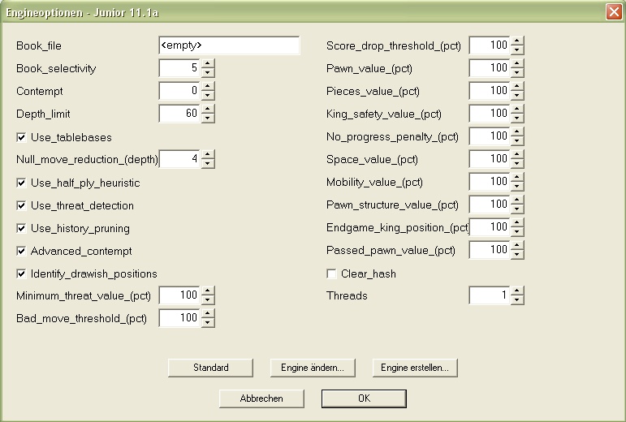Decrease Score_drop_threshold with down arrow
This screenshot has height=422, width=626.
(517, 50)
